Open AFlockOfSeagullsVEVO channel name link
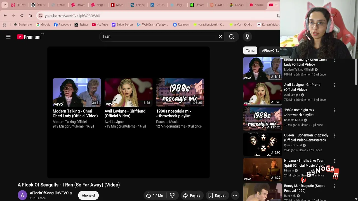Image resolution: width=358 pixels, height=201 pixels. point(49,193)
